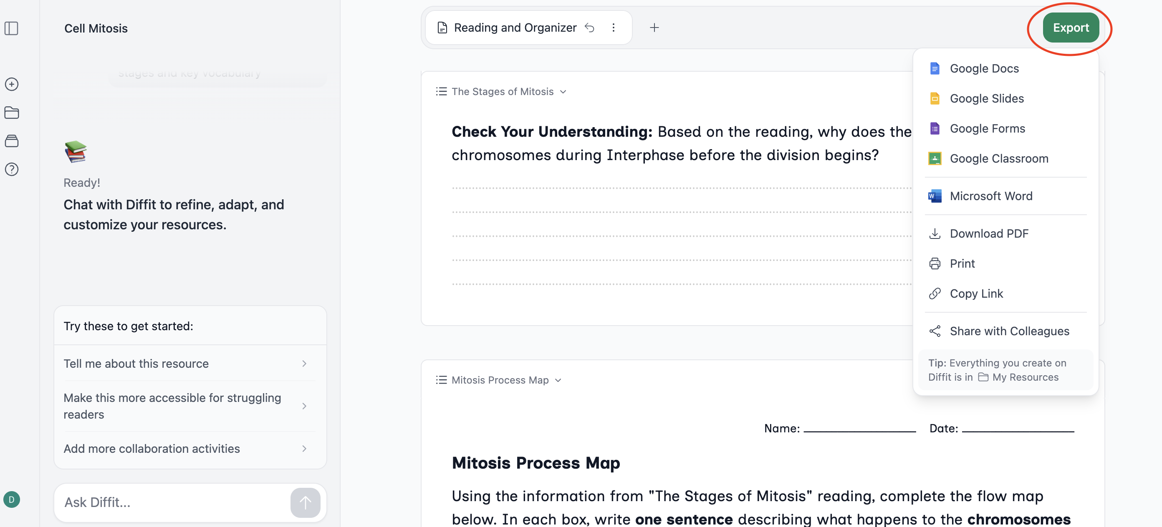Click the send arrow in the Ask Diffit box
This screenshot has width=1162, height=527.
coord(305,502)
